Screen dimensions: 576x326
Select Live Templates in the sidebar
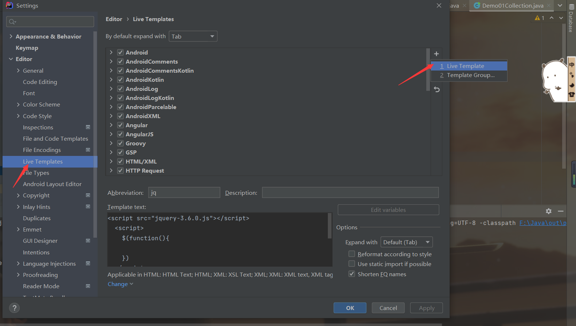pyautogui.click(x=50, y=161)
